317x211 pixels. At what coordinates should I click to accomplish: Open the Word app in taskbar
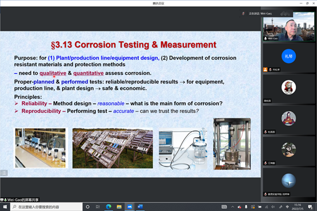pos(140,206)
